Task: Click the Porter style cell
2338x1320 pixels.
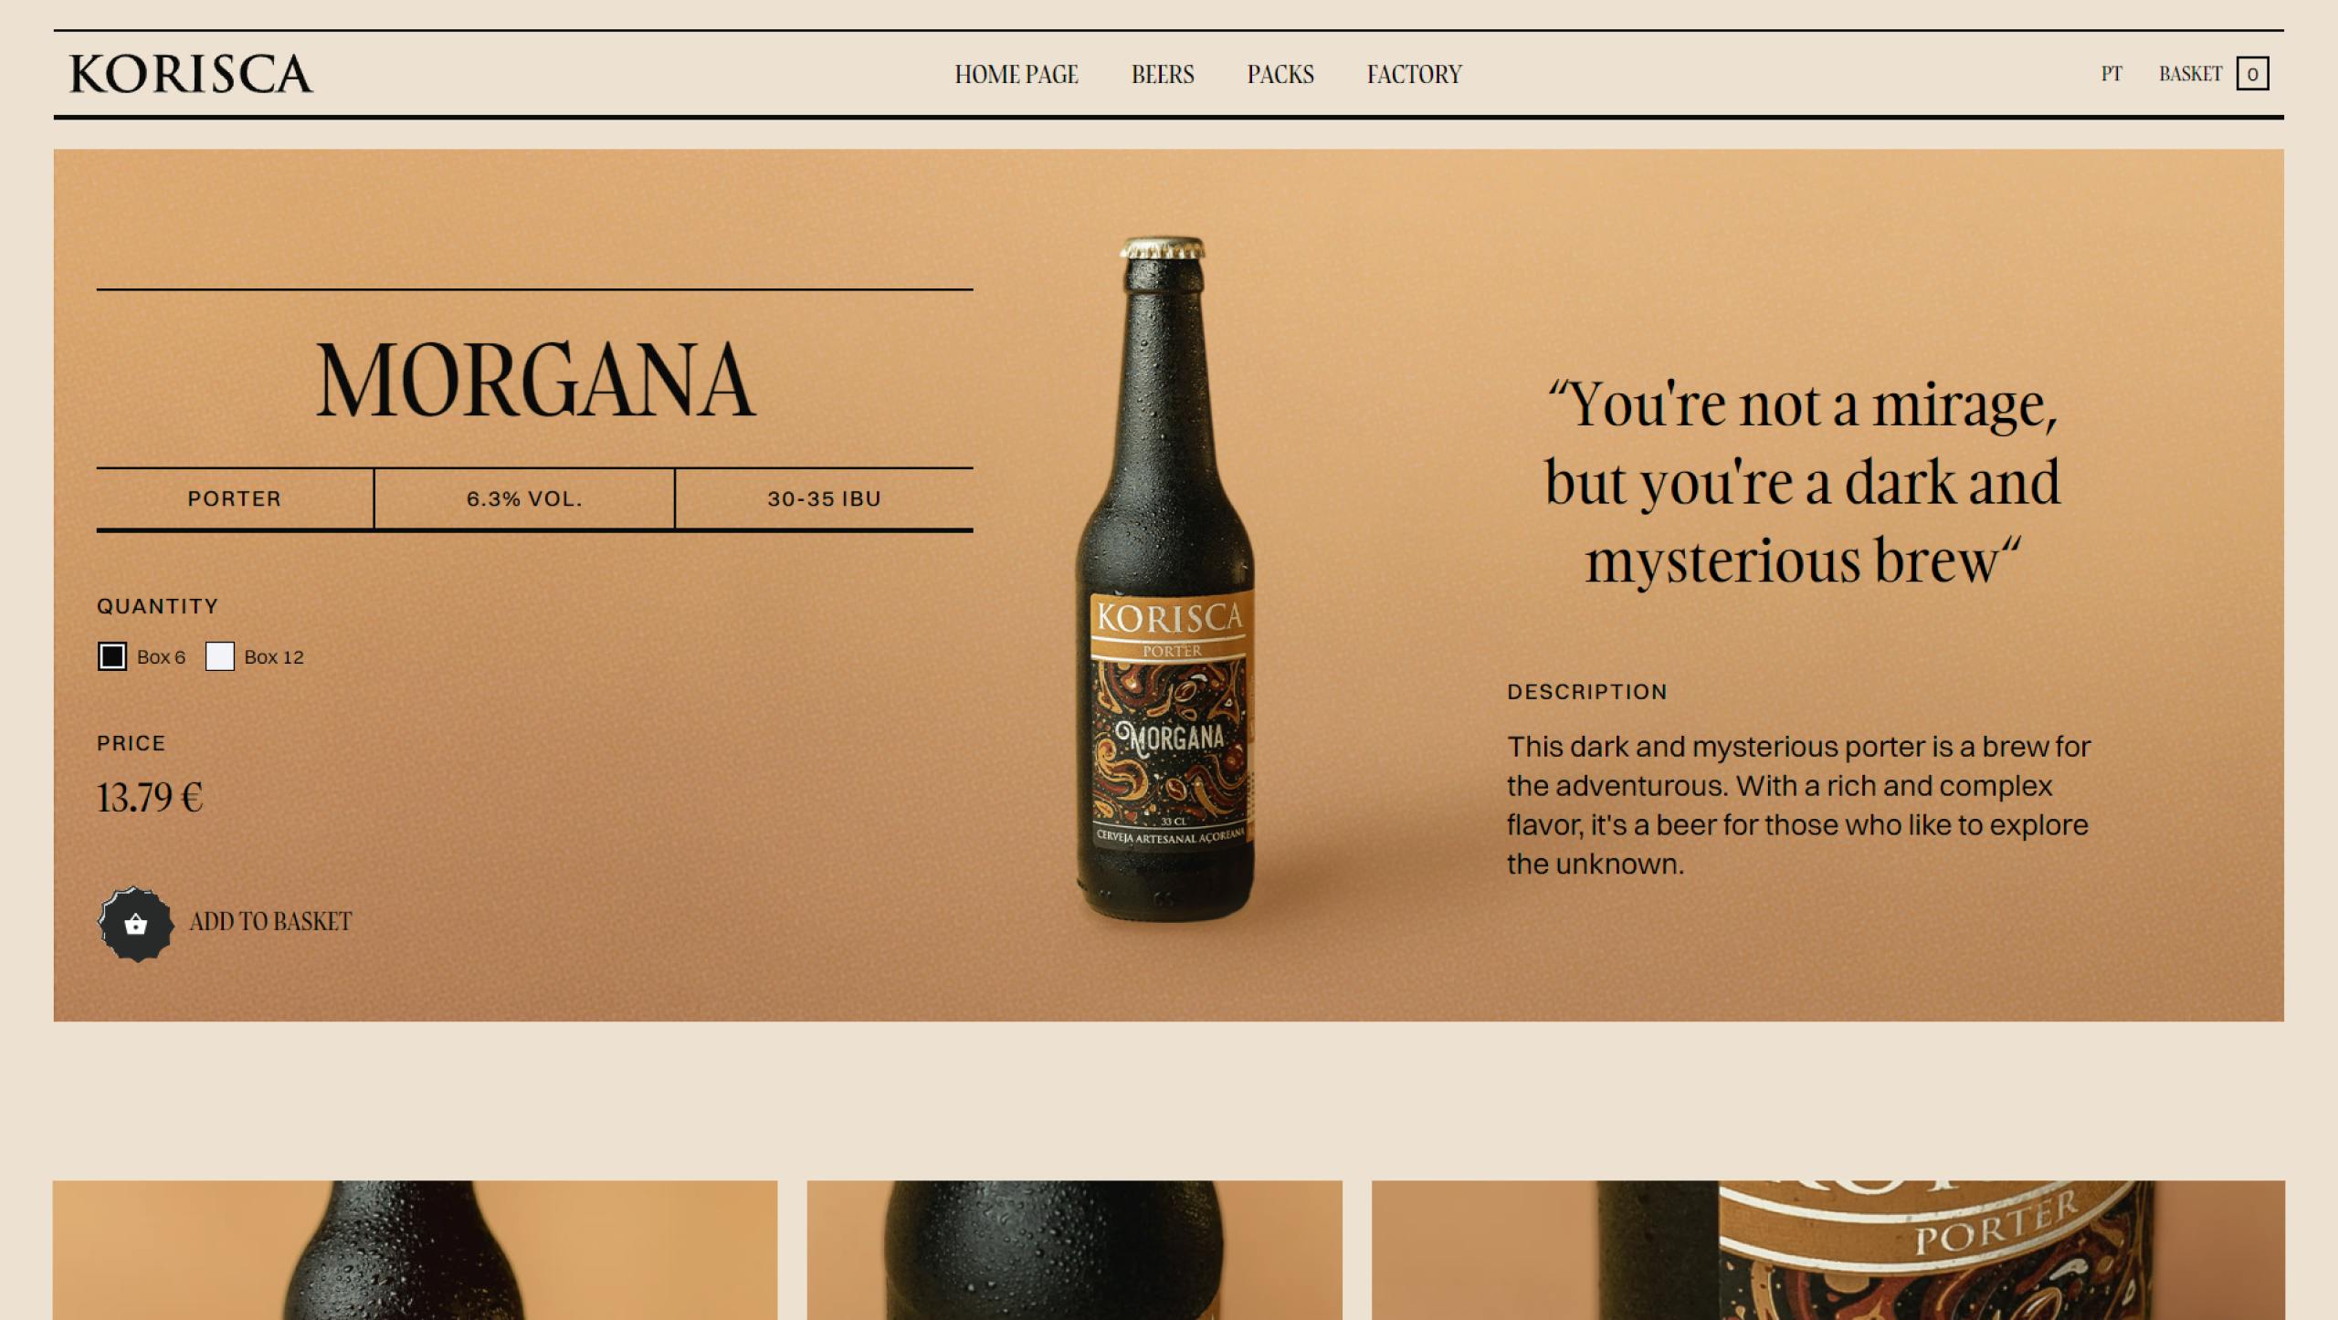Action: click(235, 498)
